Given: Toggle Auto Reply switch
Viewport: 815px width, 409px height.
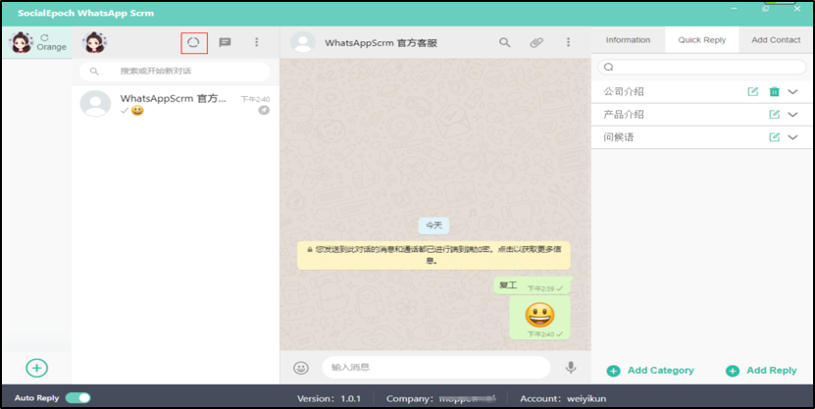Looking at the screenshot, I should pyautogui.click(x=77, y=398).
